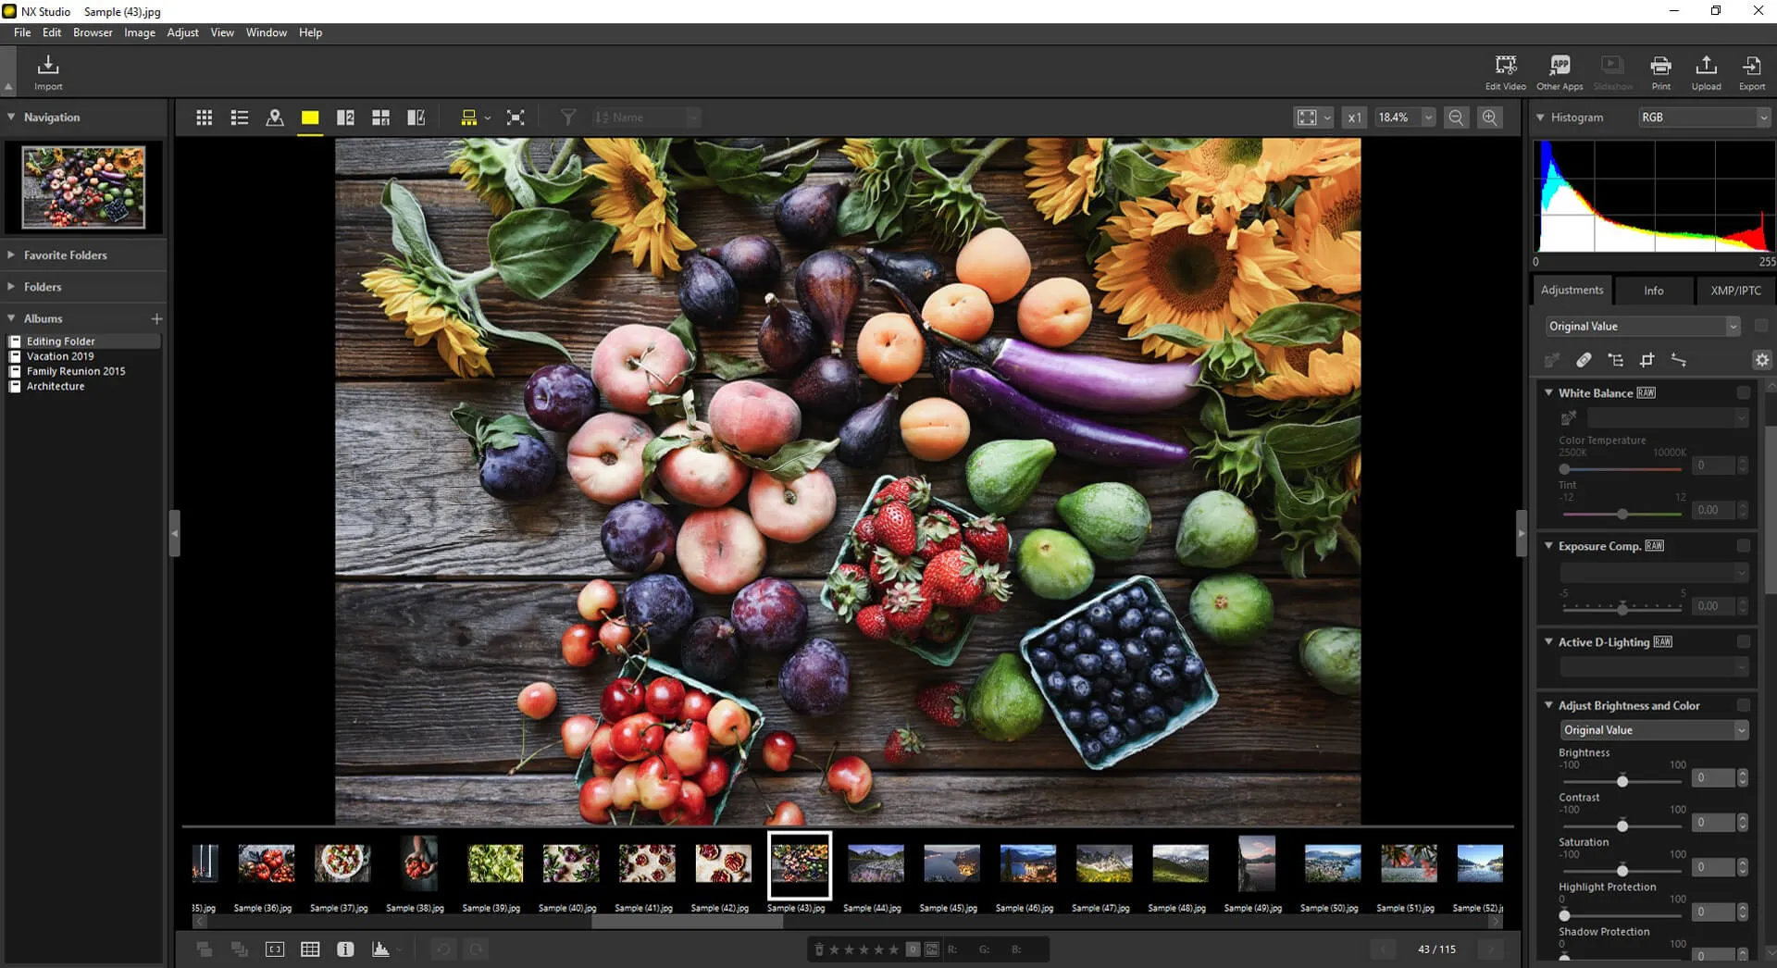Select the thumbnail list view
1777x968 pixels.
pyautogui.click(x=240, y=117)
